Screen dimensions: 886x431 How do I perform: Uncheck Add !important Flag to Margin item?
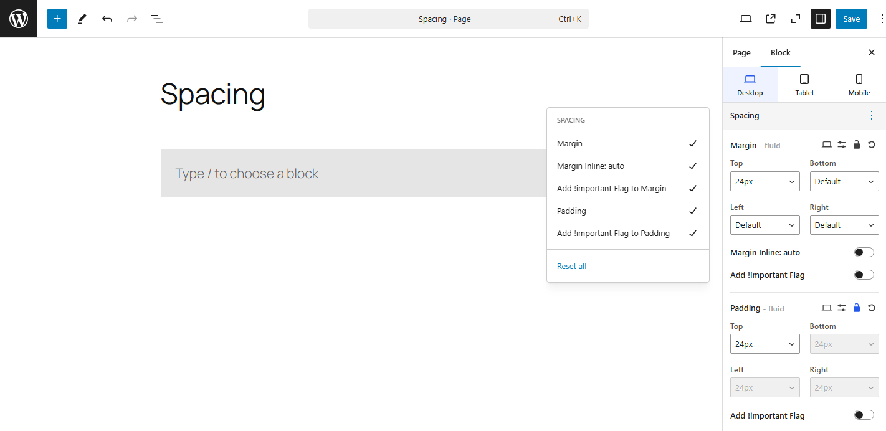click(628, 188)
